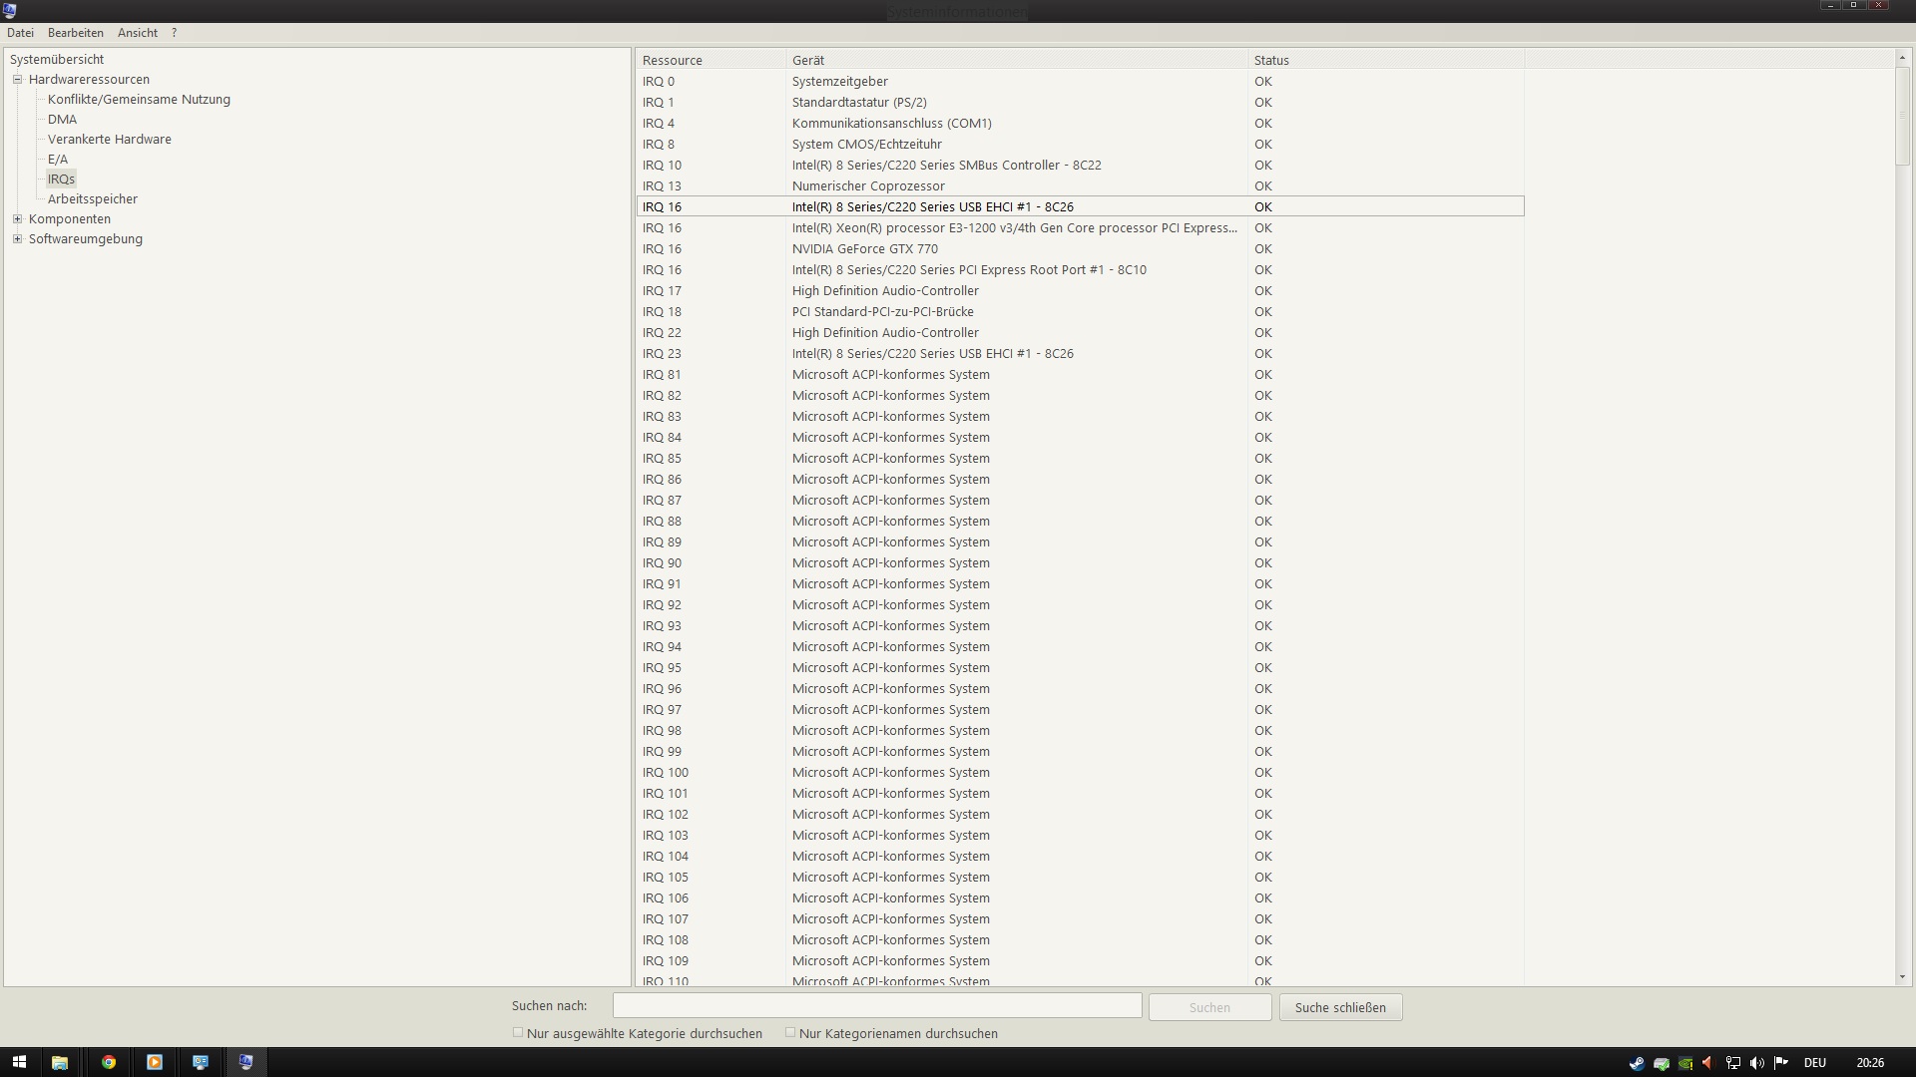Click the Suche schließen button
1916x1077 pixels.
point(1340,1007)
